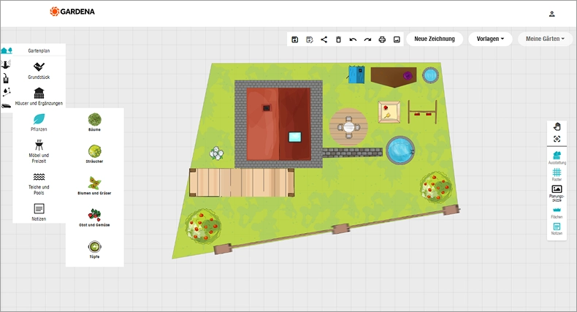Select the Pflanzen category
The width and height of the screenshot is (577, 312).
click(x=39, y=123)
